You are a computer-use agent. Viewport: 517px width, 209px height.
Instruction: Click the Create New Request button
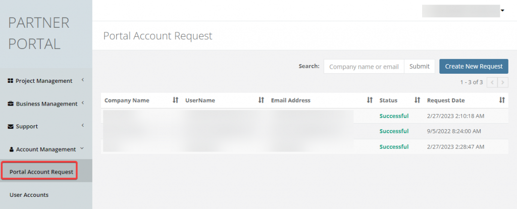(x=474, y=66)
